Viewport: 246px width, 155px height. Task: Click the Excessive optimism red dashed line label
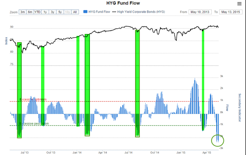(33, 99)
